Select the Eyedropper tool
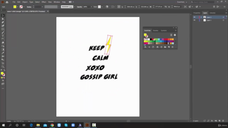Image resolution: width=228 pixels, height=128 pixels. [x=3, y=53]
